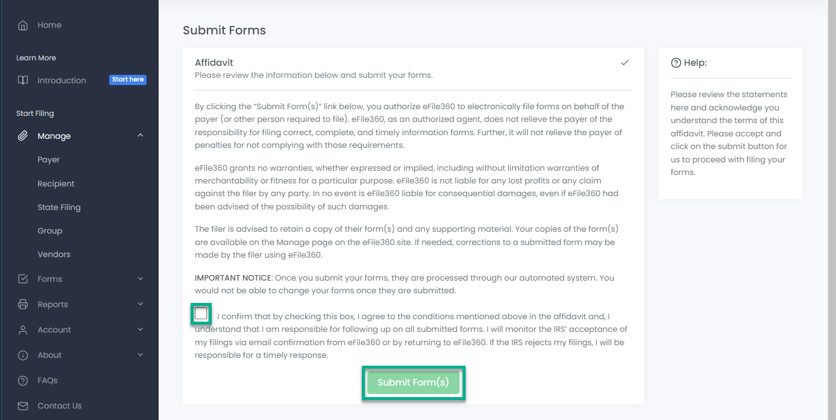Click the Introduction book icon
Screen dimensions: 836x420
[23, 80]
